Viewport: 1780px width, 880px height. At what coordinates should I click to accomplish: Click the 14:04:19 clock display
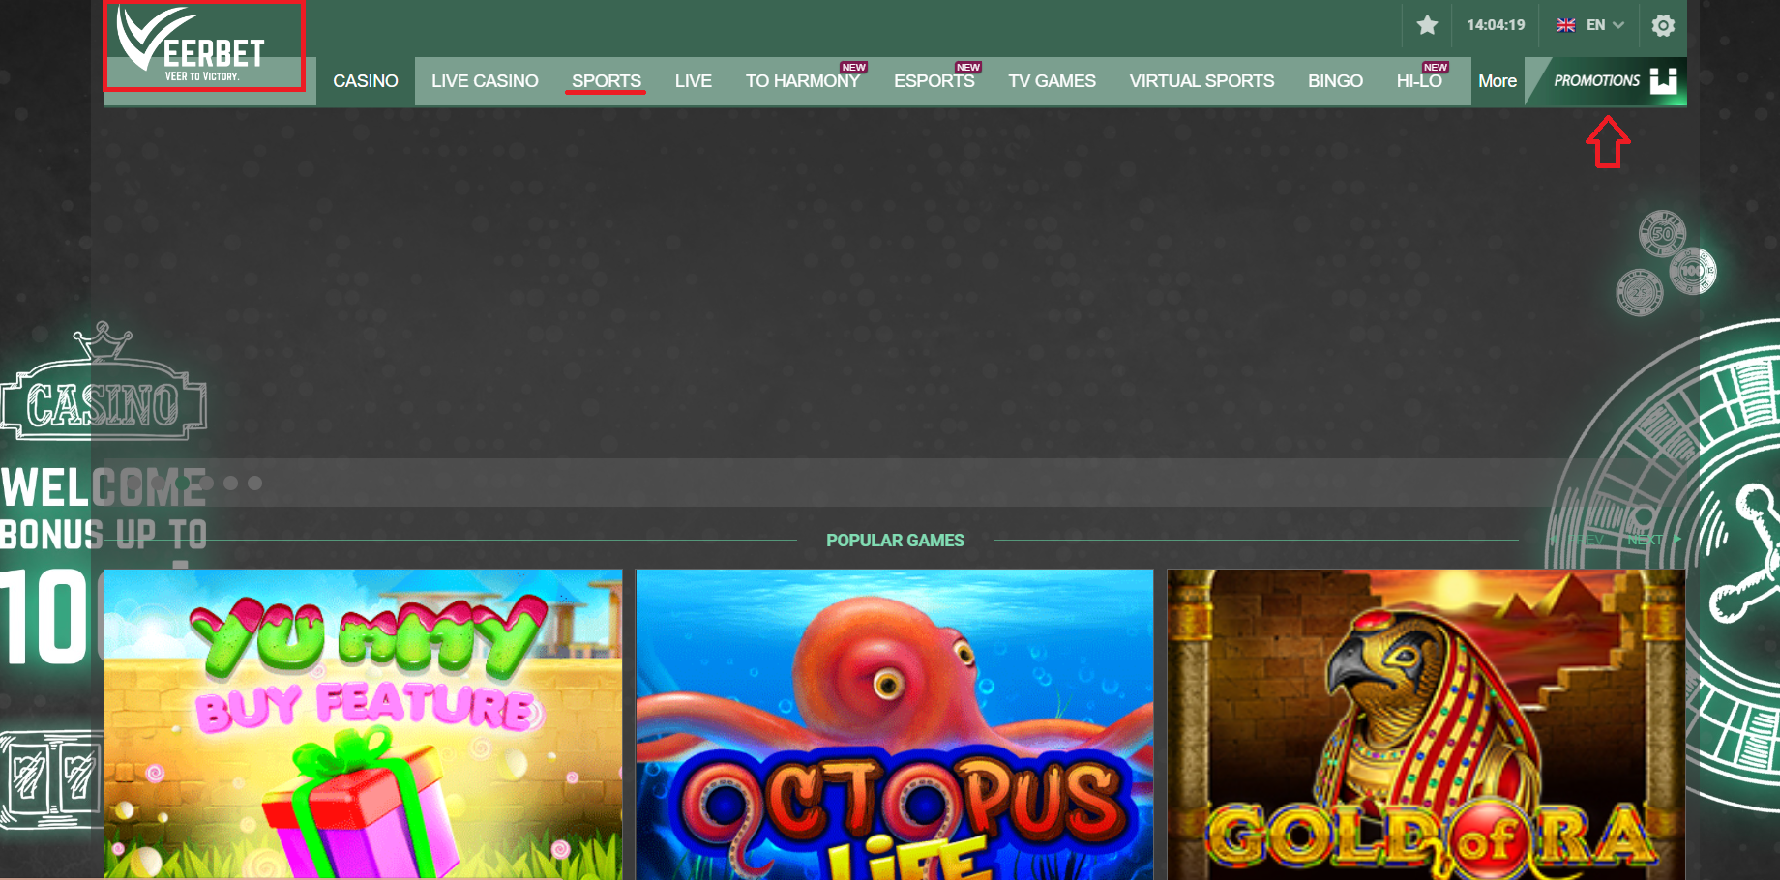tap(1496, 25)
